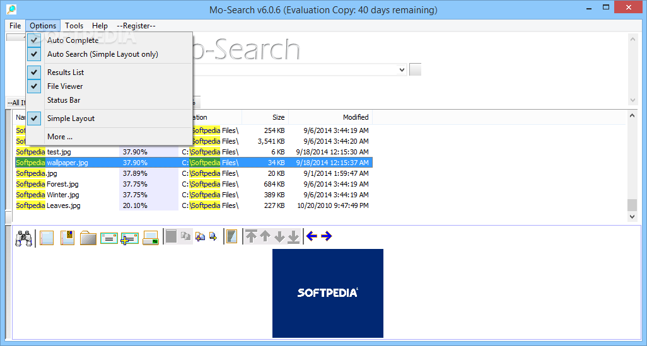Toggle the Results List option
The image size is (647, 346).
(x=109, y=72)
